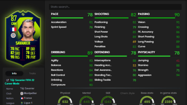Click the Chem. Style label
The image size is (187, 105).
[127, 93]
